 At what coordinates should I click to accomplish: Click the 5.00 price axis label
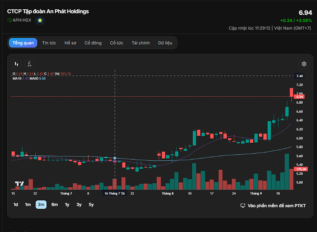coord(299,182)
